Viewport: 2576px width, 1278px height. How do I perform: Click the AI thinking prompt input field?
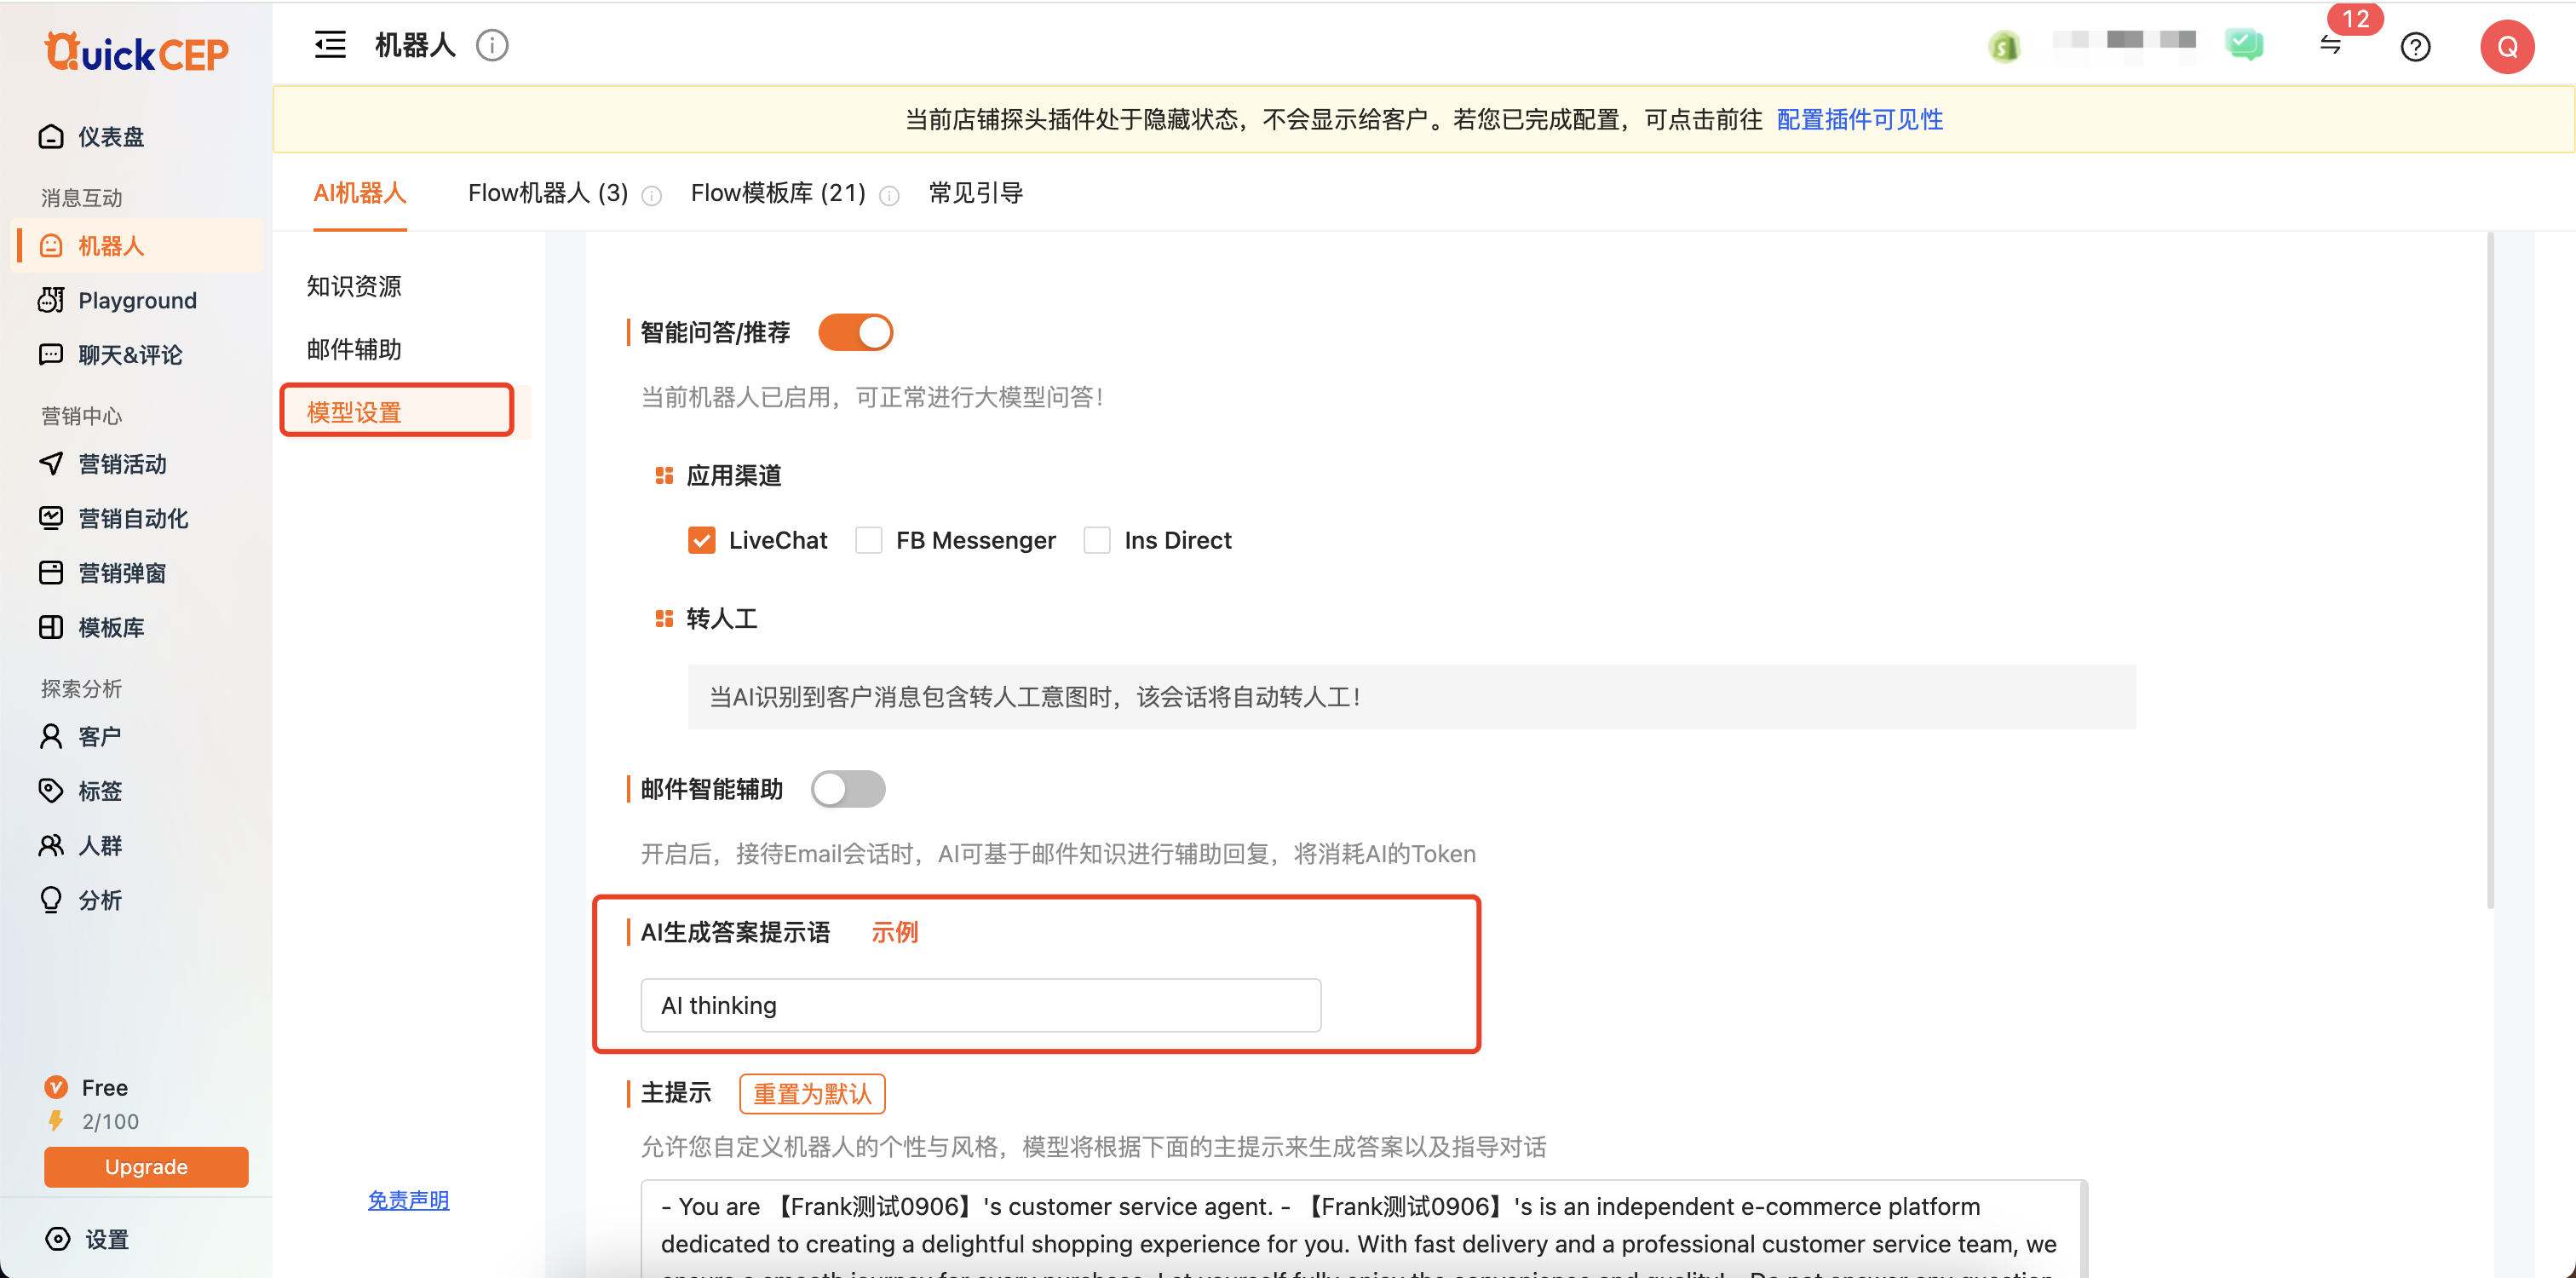point(980,1005)
